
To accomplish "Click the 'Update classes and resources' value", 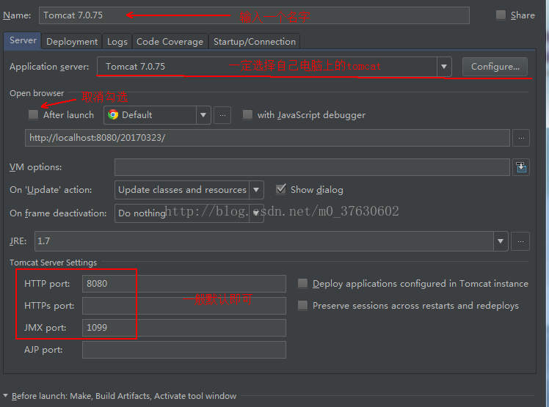I will [x=182, y=190].
